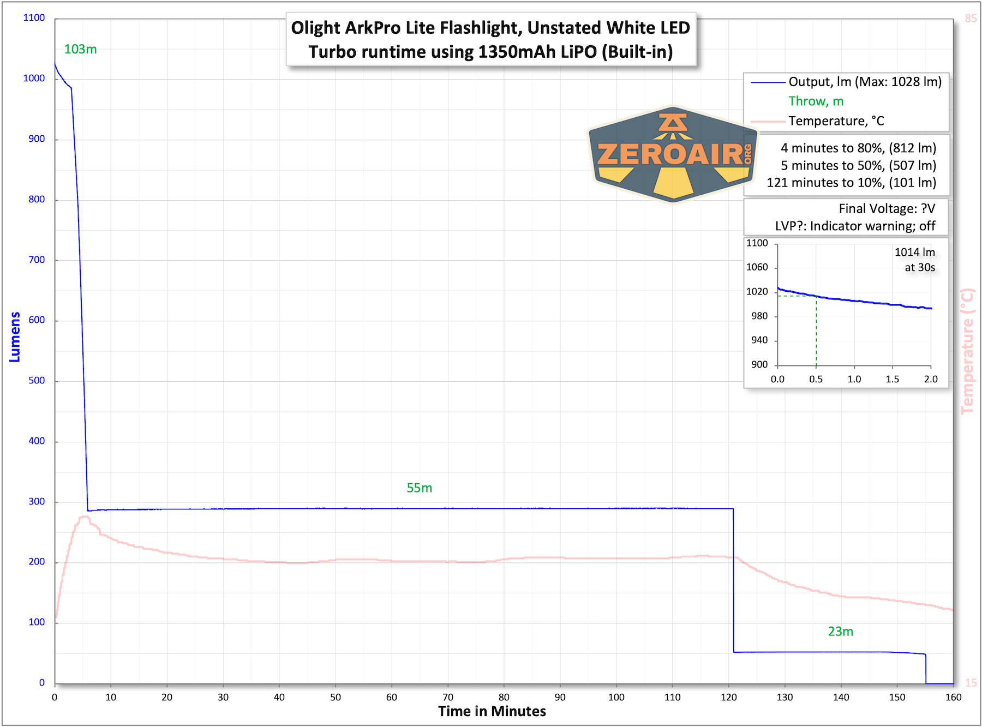Select the "Final Voltage: ?V" text
The height and width of the screenshot is (727, 982).
point(887,209)
